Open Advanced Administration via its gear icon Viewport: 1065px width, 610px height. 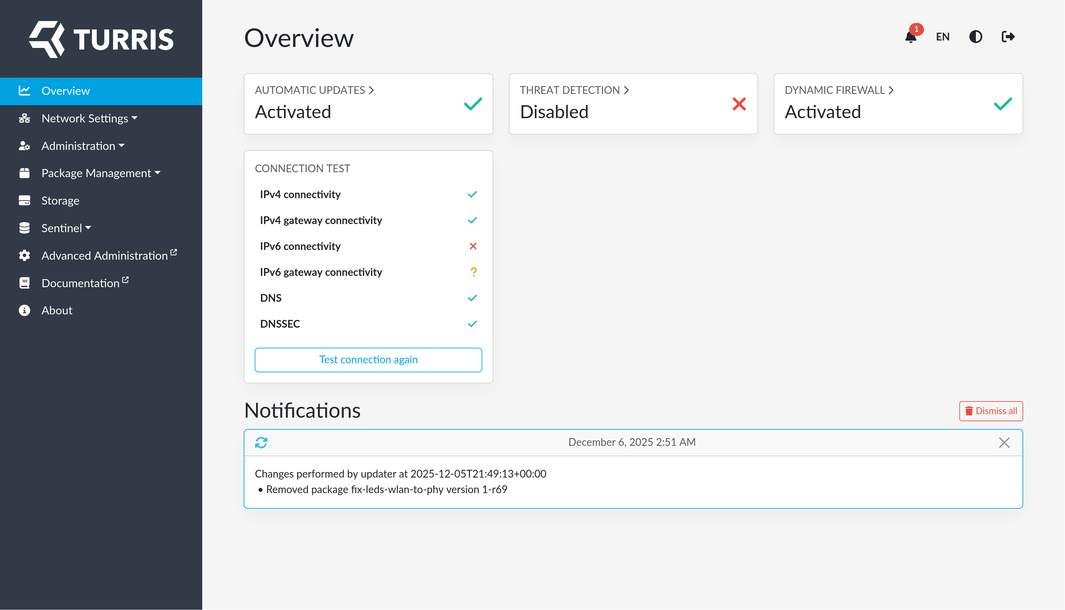[x=24, y=255]
